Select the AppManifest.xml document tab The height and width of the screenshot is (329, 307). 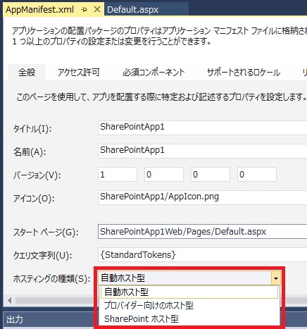point(40,10)
